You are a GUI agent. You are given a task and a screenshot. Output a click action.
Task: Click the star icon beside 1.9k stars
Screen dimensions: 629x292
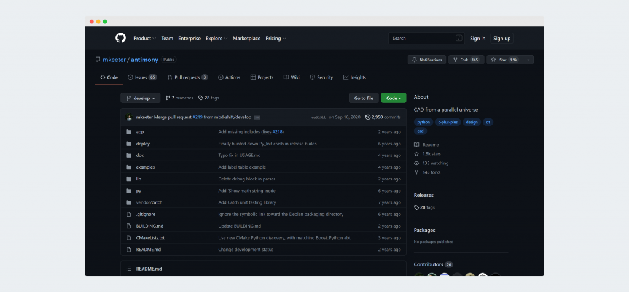[416, 154]
